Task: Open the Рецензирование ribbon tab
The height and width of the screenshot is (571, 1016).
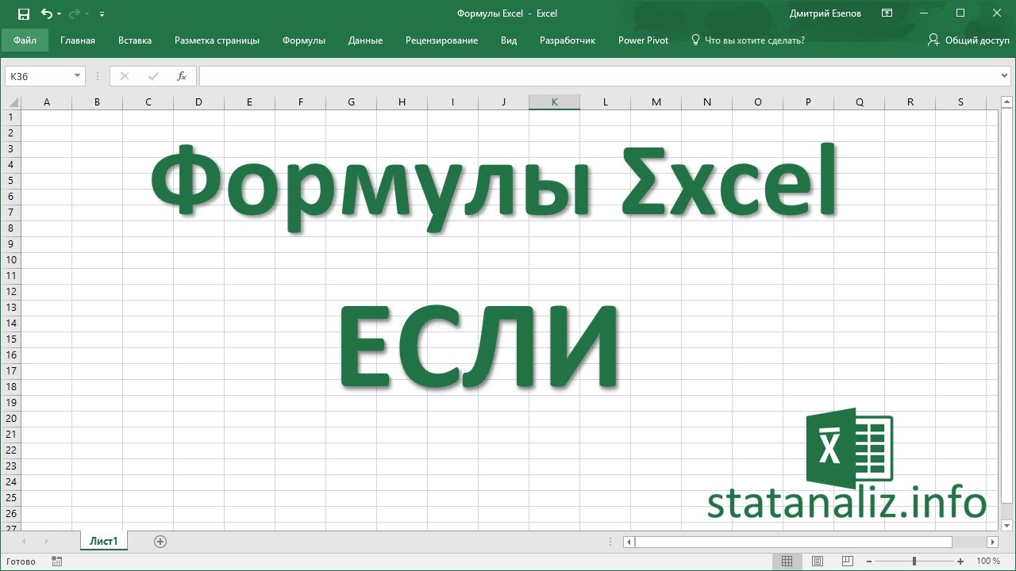Action: (441, 40)
